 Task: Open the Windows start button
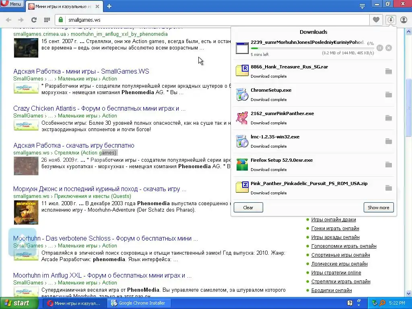pos(19,303)
